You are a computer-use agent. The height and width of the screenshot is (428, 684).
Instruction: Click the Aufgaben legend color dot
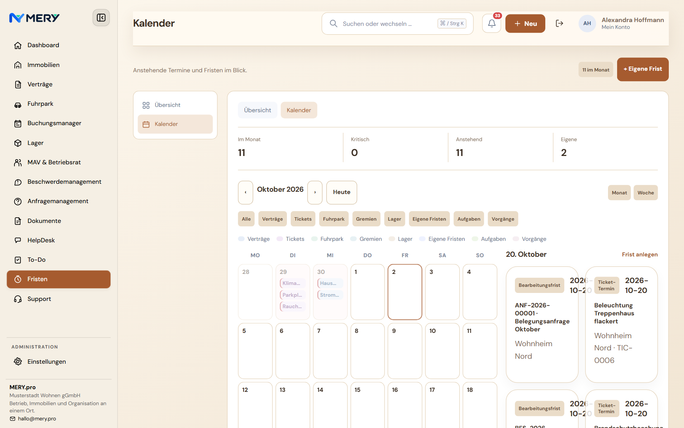point(475,239)
